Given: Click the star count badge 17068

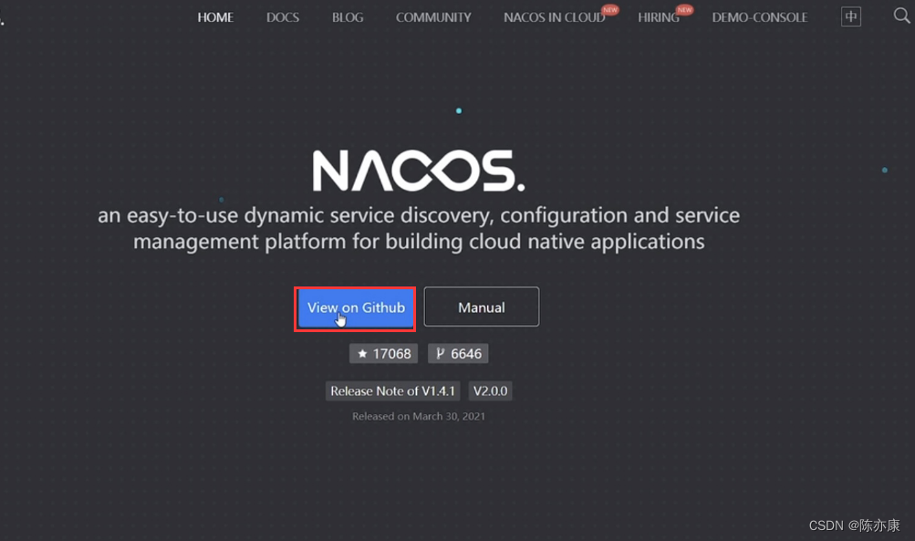Looking at the screenshot, I should click(383, 354).
